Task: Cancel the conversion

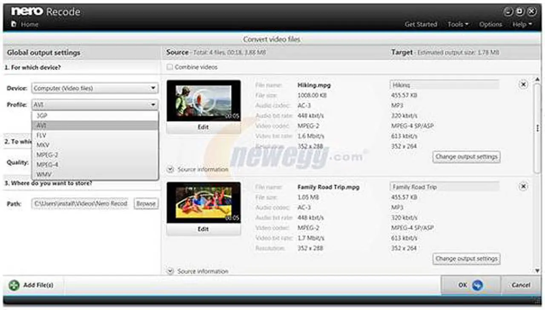Action: click(x=521, y=285)
